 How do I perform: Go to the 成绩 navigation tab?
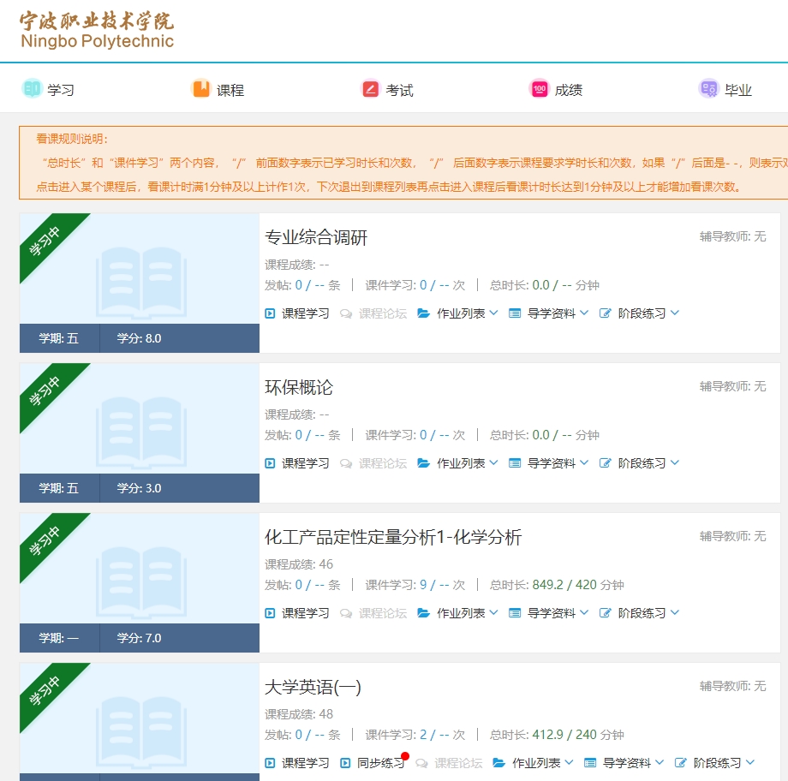pos(569,90)
